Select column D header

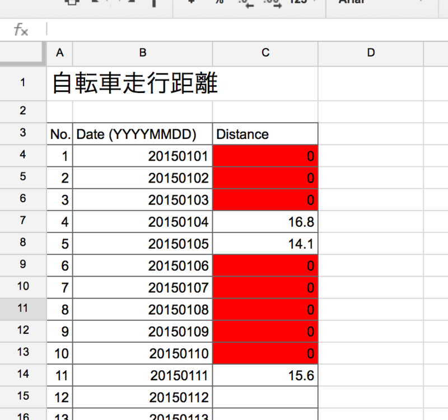(x=371, y=53)
